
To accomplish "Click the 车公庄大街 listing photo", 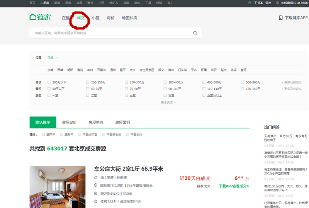I will tap(58, 187).
